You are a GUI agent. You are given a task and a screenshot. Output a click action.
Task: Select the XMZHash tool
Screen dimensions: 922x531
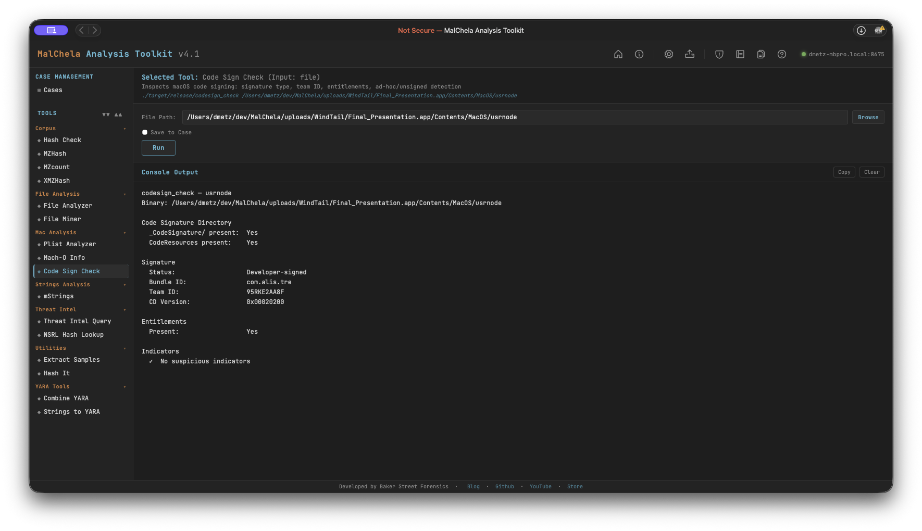[81, 181]
